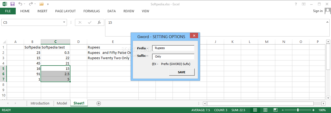331x113 pixels.
Task: Click the Undo arrow icon
Action: tap(20, 4)
